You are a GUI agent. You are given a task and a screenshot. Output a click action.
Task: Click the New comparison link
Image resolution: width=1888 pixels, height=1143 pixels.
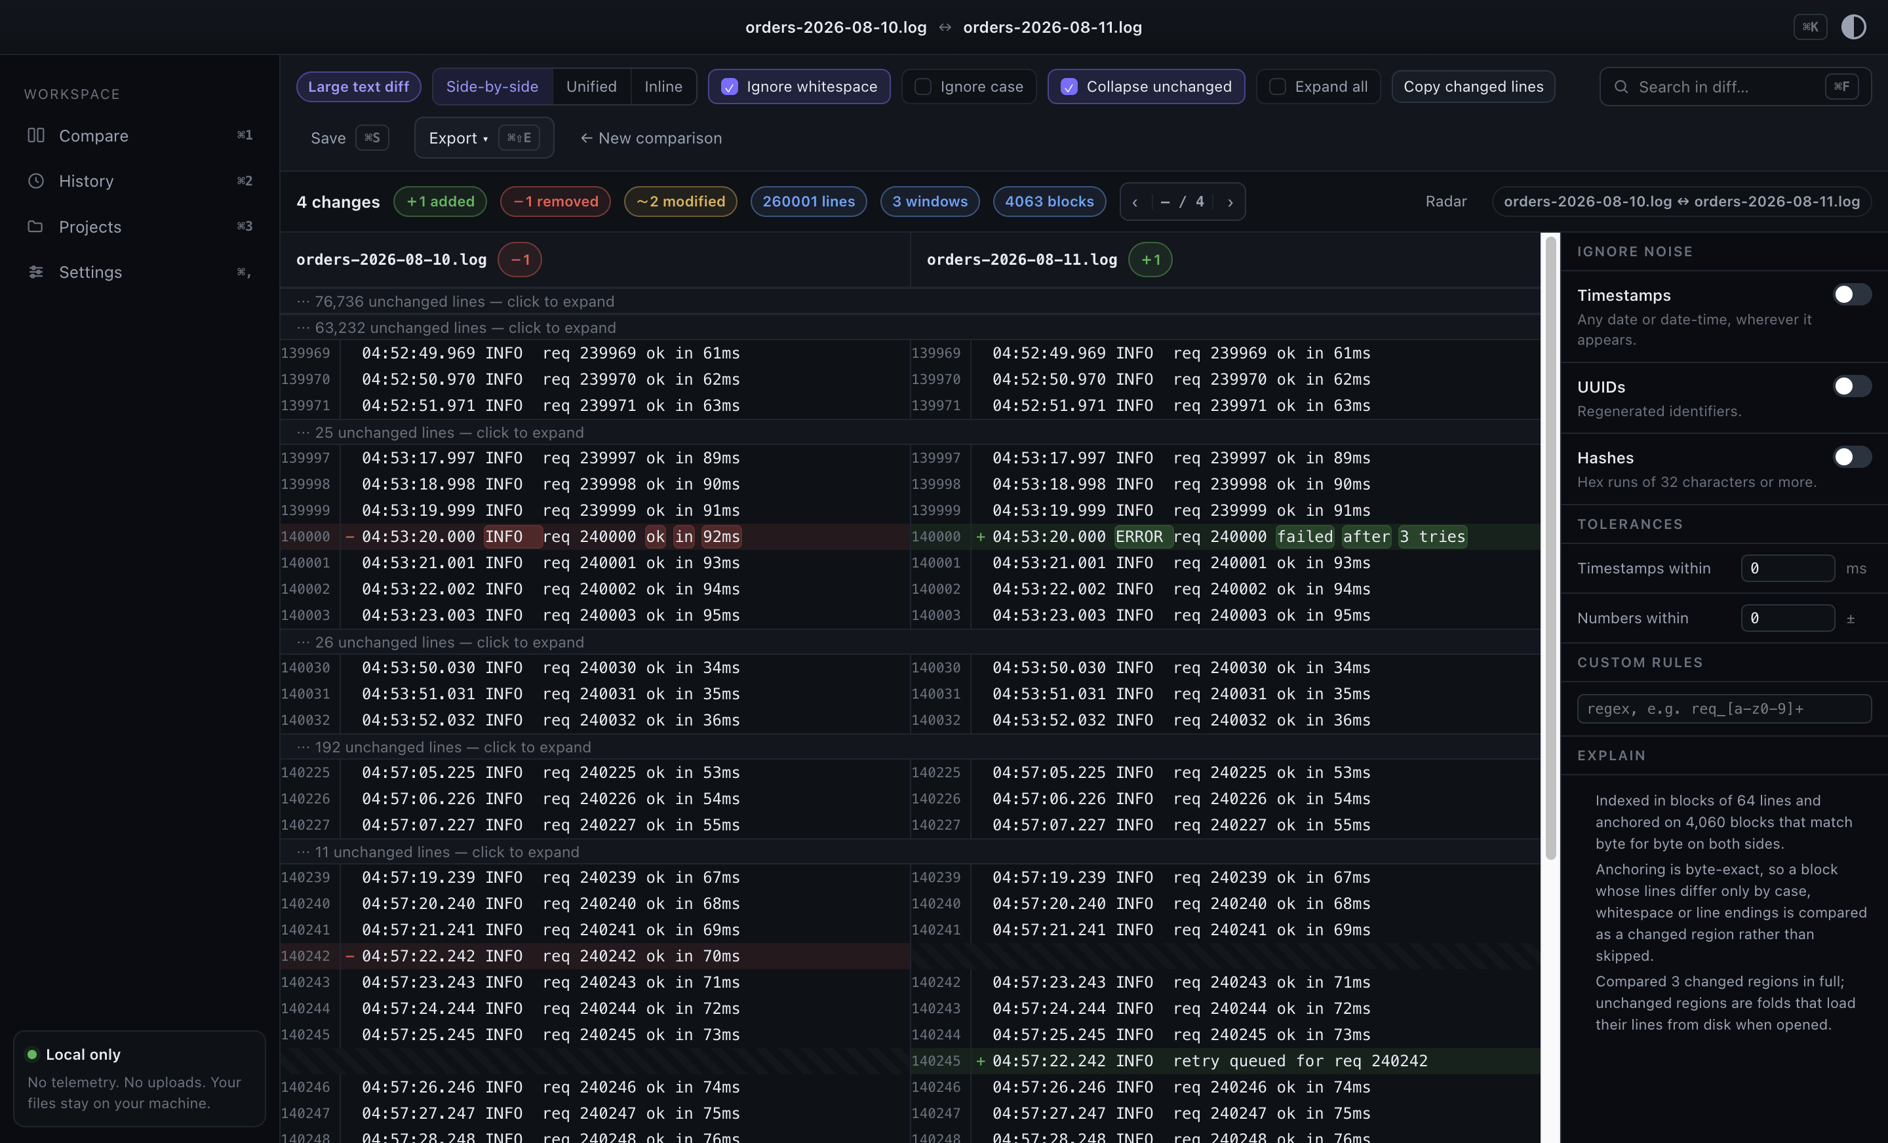pos(650,138)
